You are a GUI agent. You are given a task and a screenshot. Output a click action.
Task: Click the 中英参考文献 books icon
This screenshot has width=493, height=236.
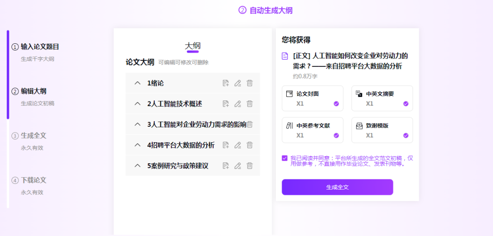[x=289, y=125]
